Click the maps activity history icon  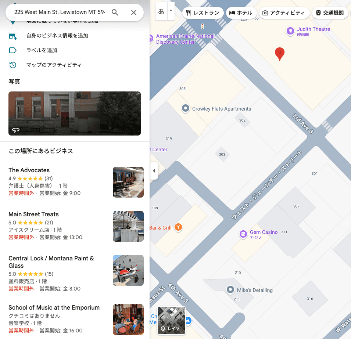coord(12,65)
